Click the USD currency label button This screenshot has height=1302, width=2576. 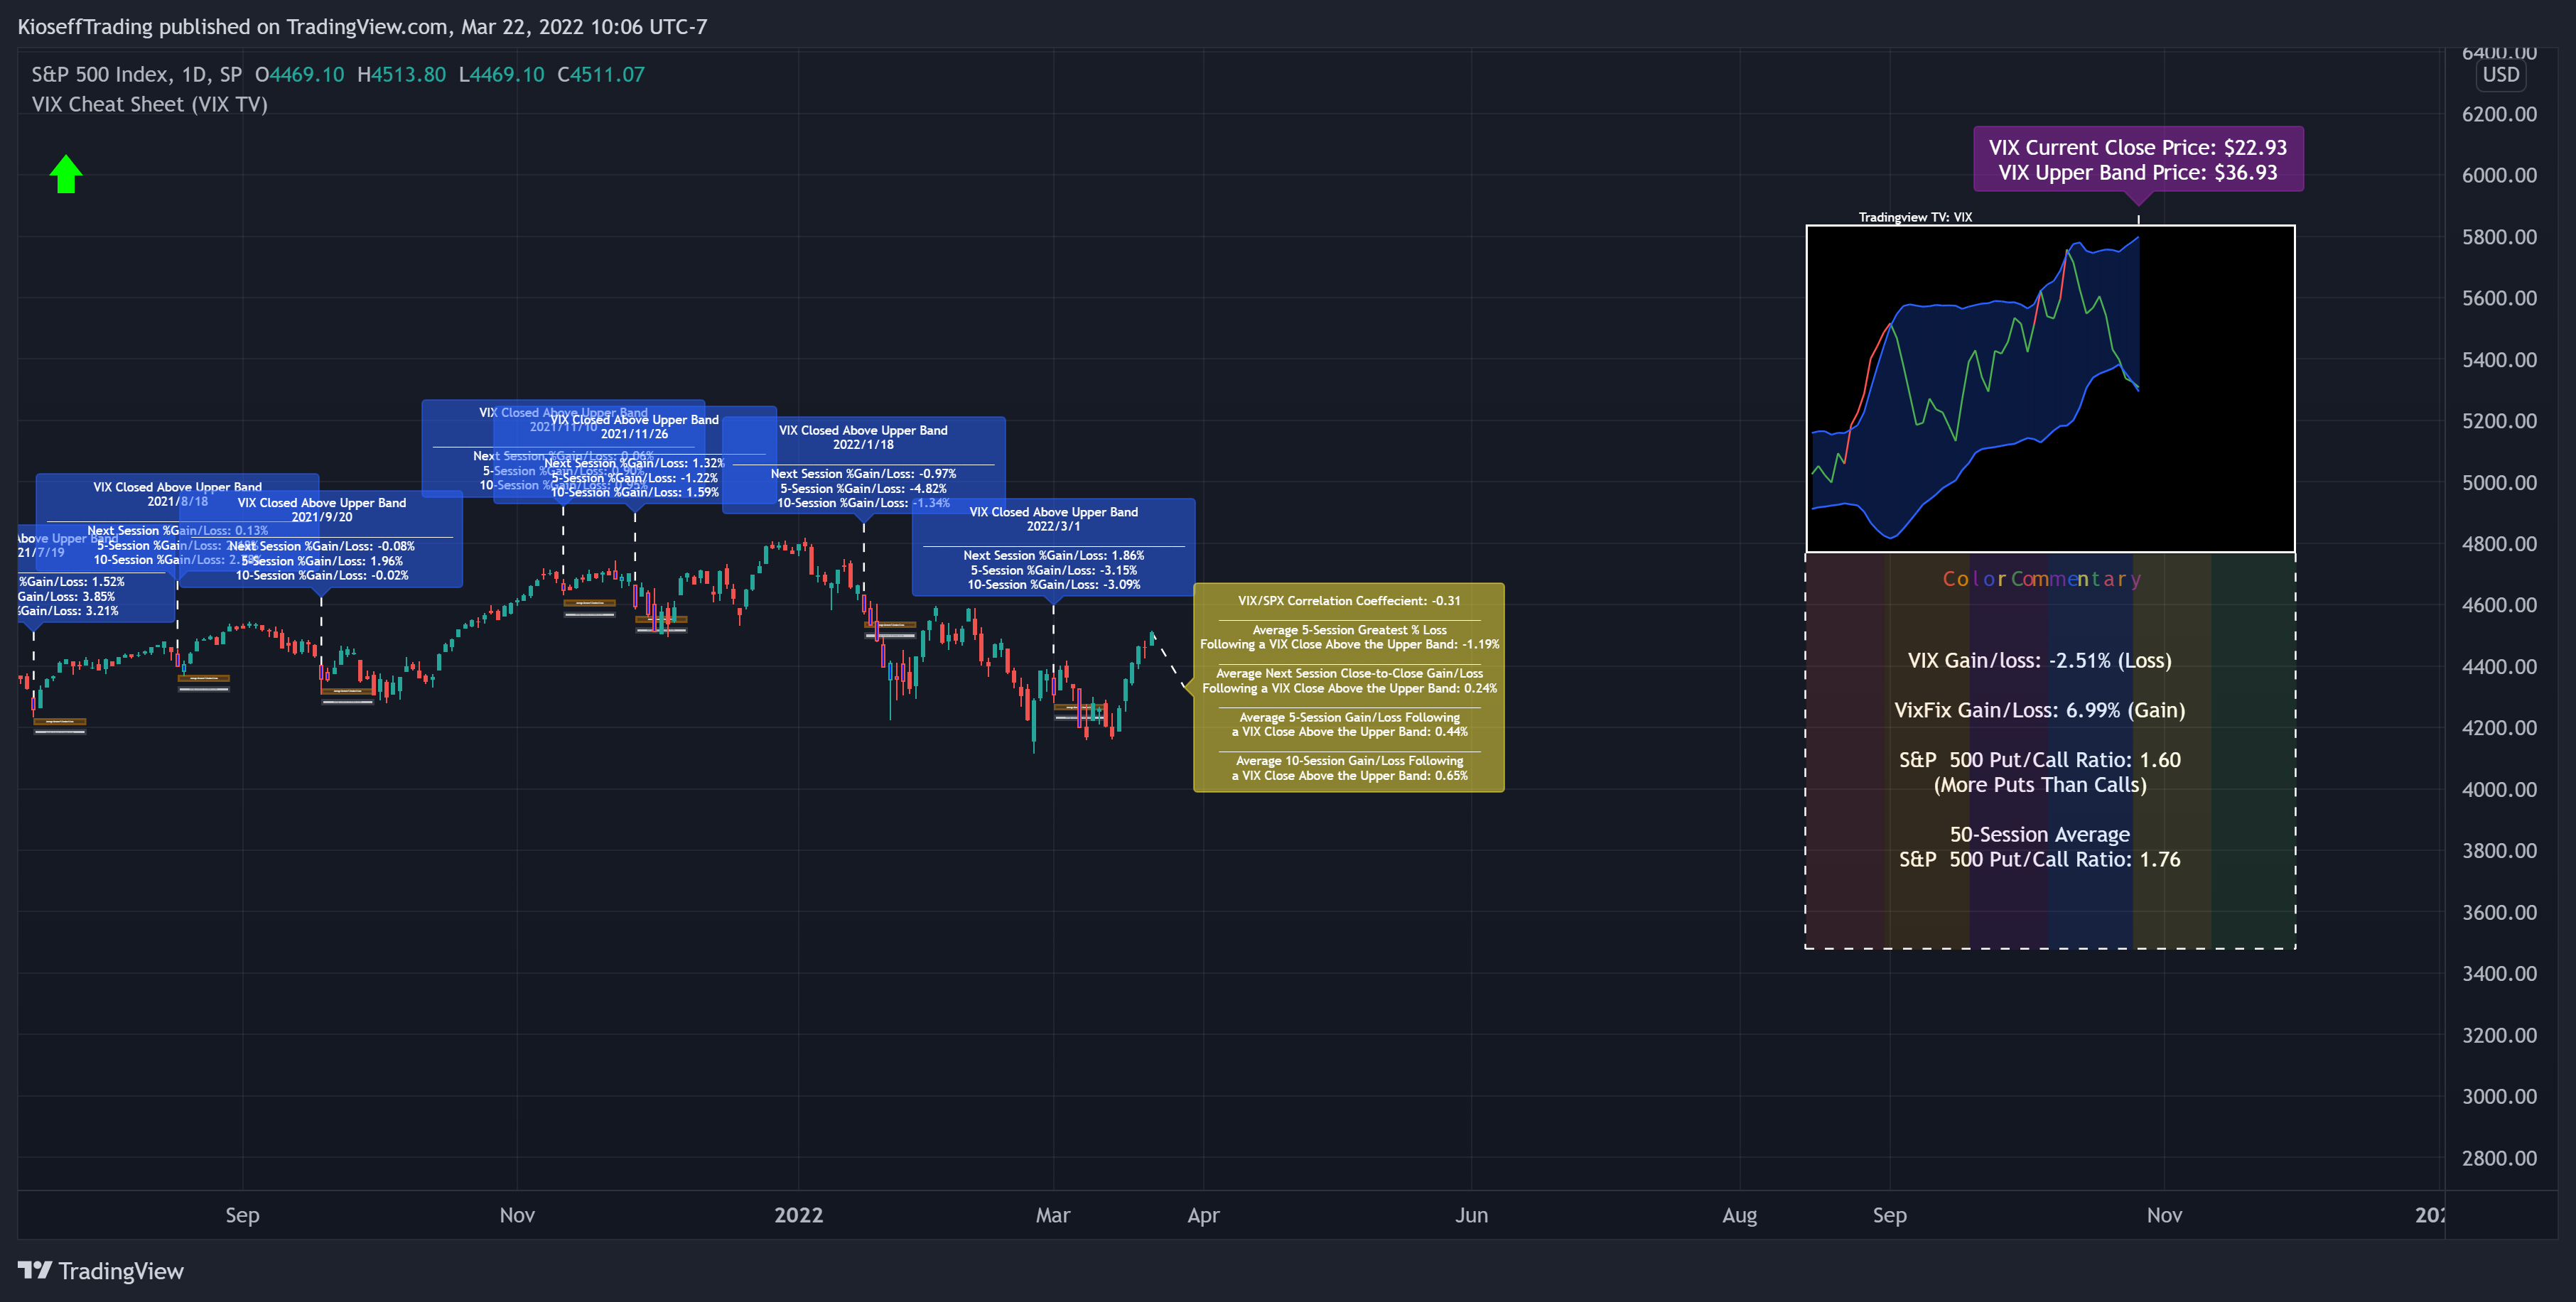2501,75
